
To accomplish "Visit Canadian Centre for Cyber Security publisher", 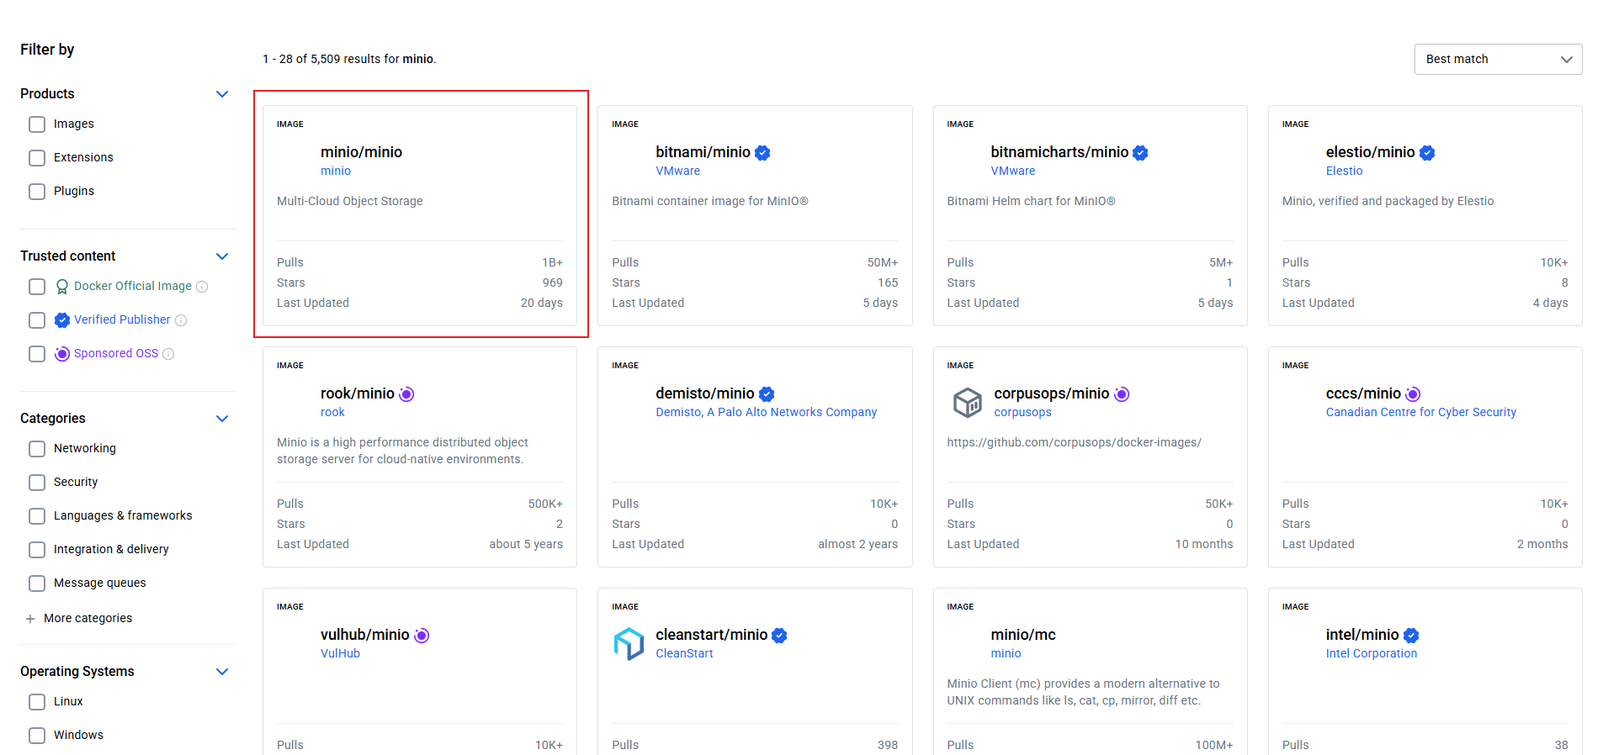I will (1420, 412).
